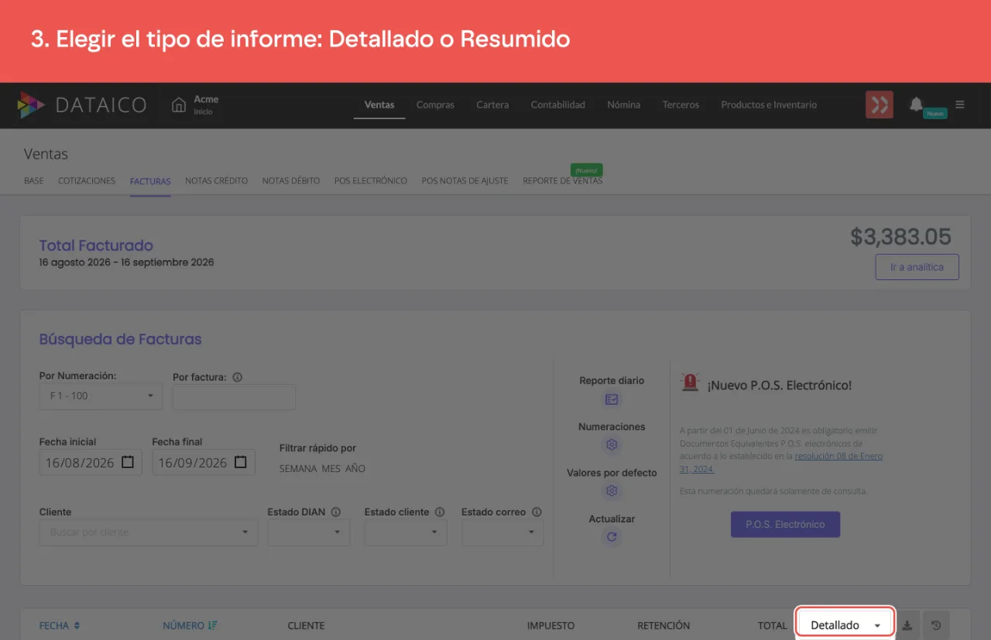Filter quickly by MES
Viewport: 991px width, 640px height.
(331, 468)
